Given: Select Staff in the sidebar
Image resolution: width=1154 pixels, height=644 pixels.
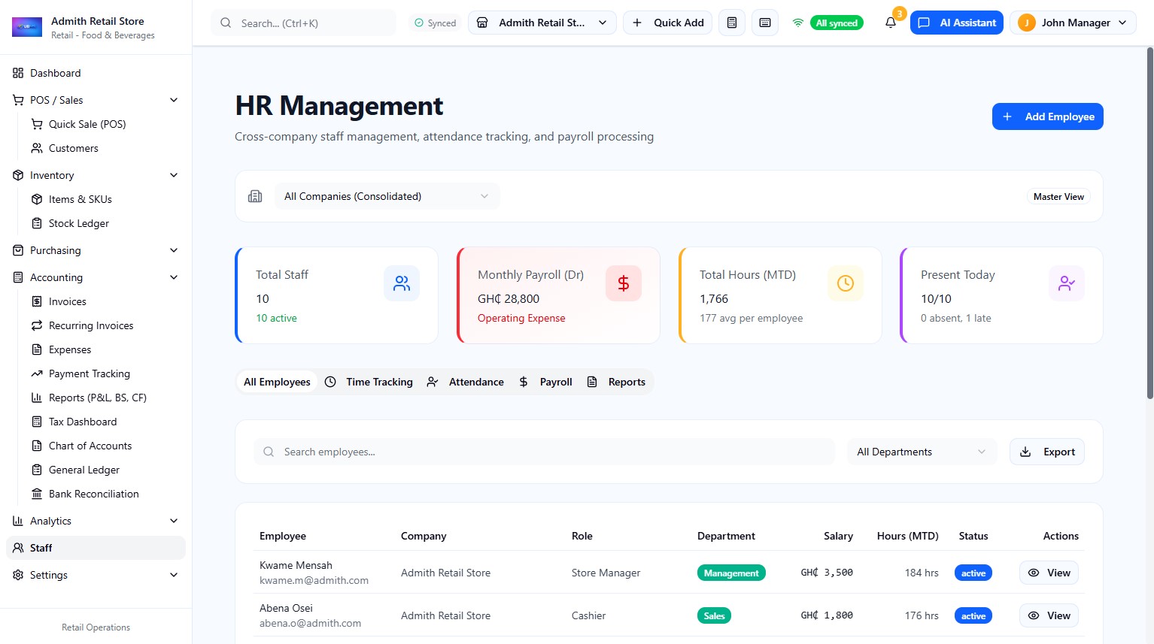Looking at the screenshot, I should tap(96, 548).
